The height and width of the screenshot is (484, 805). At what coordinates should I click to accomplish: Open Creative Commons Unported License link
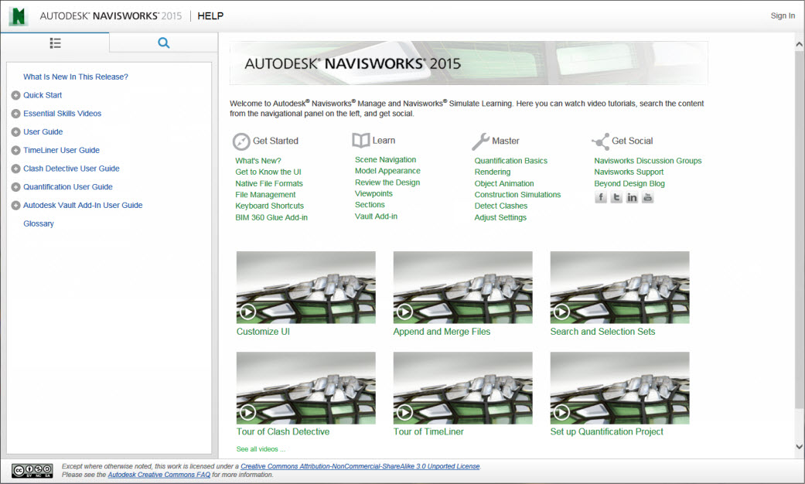coord(360,466)
